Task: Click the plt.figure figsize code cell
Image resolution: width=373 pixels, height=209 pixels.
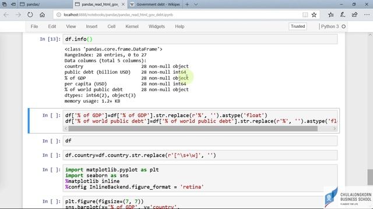Action: click(x=200, y=203)
